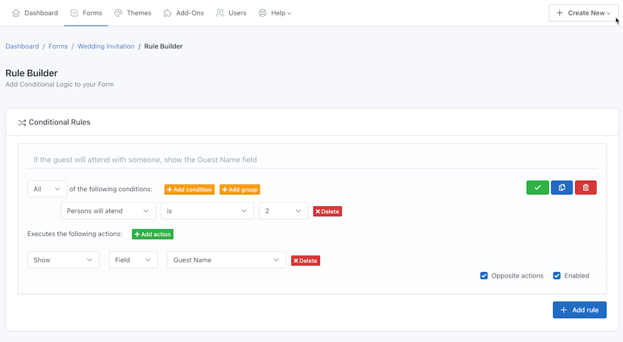623x342 pixels.
Task: Toggle the Opposite actions checkbox
Action: pos(484,276)
